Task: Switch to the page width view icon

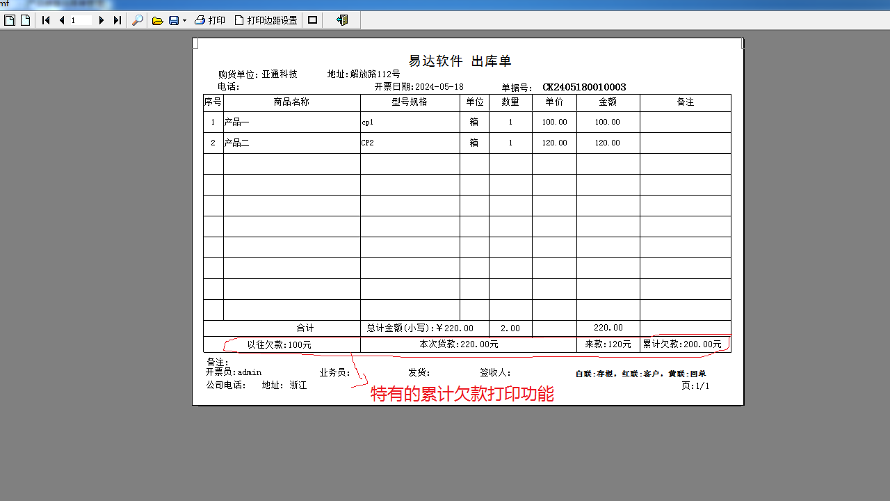Action: (x=25, y=20)
